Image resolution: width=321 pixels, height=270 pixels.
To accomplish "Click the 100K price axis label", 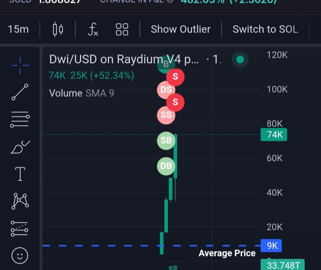I will pos(277,89).
